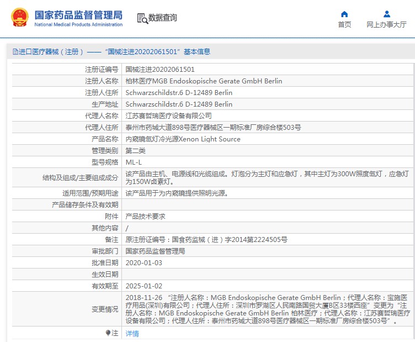The width and height of the screenshot is (415, 342).
Task: Open the 详情 link
Action: click(132, 333)
